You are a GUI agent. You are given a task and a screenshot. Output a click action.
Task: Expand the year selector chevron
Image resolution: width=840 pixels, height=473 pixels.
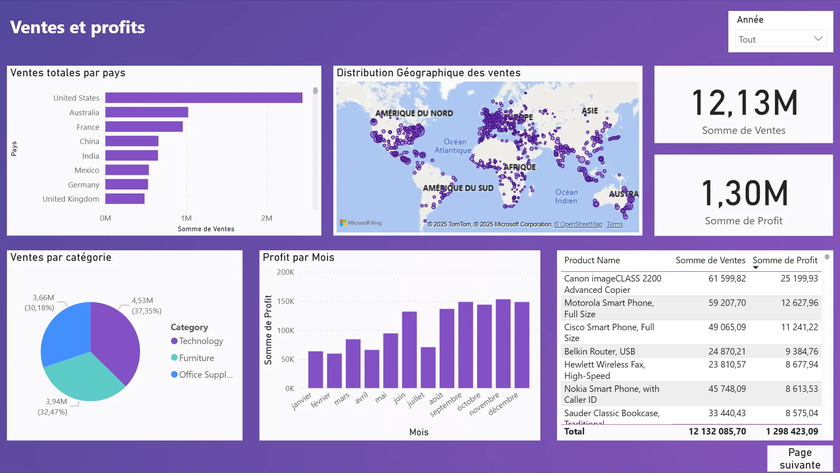click(x=817, y=39)
